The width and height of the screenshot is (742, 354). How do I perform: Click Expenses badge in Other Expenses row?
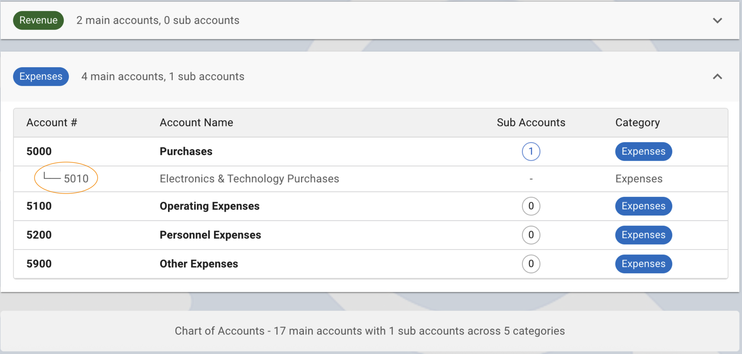tap(644, 264)
